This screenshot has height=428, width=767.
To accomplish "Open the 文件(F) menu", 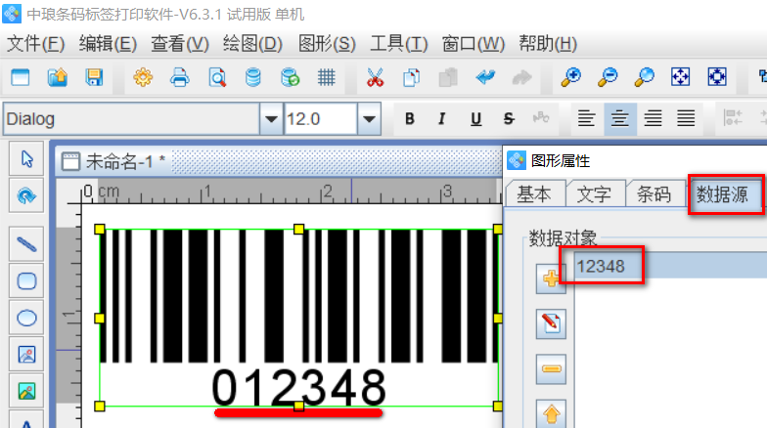I will click(35, 44).
